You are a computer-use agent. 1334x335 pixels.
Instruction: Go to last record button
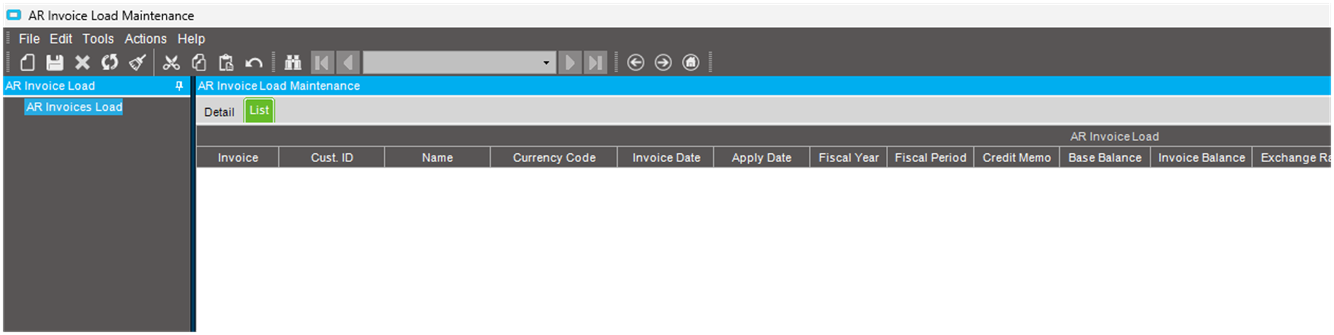click(x=595, y=63)
